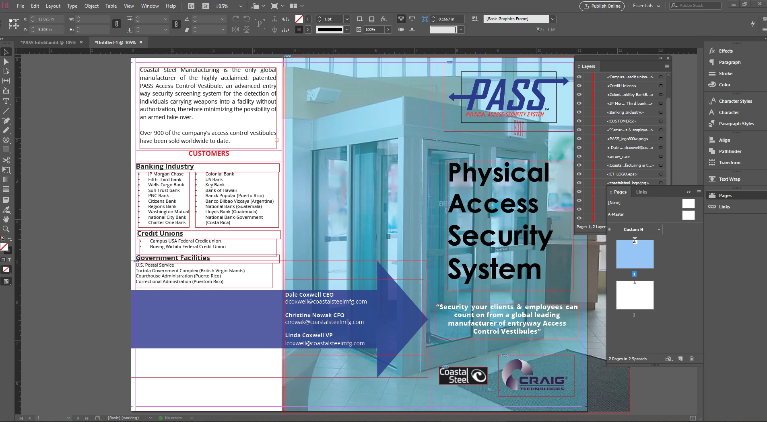Screen dimensions: 767x422
Task: Open the Paragraph Styles panel
Action: pos(736,124)
